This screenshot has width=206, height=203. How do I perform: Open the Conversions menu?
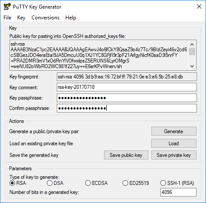pos(45,18)
